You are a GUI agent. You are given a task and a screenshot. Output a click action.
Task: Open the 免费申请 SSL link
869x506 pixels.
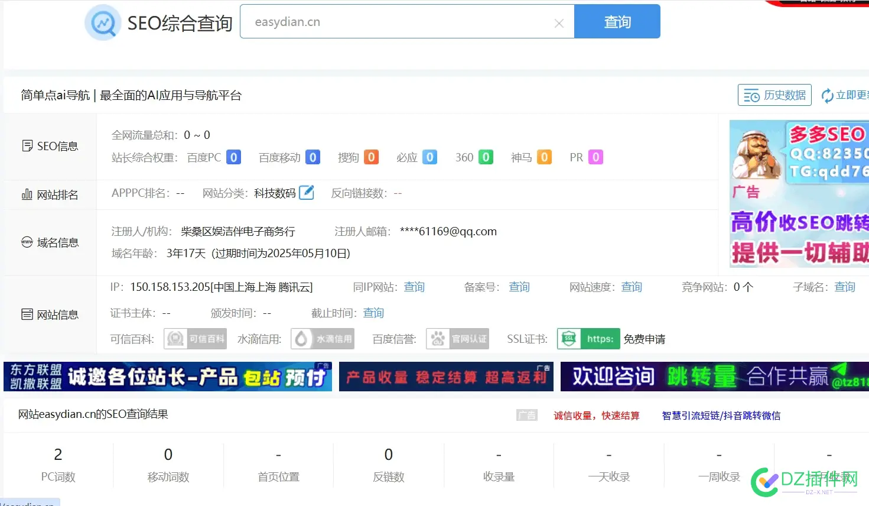[645, 339]
